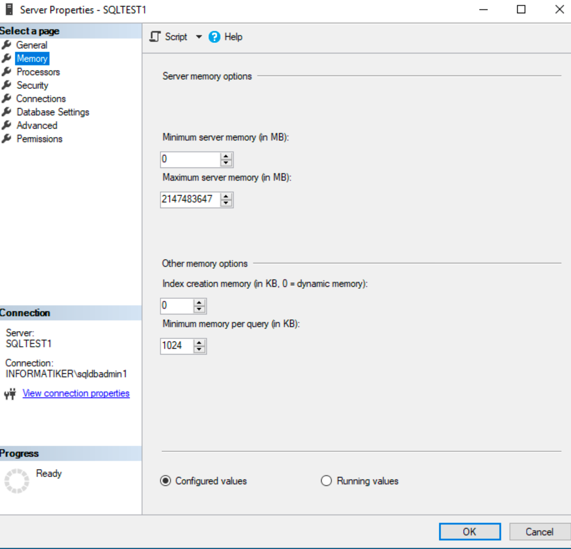The height and width of the screenshot is (549, 571).
Task: Click the wrench icon beside Advanced
Action: (x=6, y=125)
